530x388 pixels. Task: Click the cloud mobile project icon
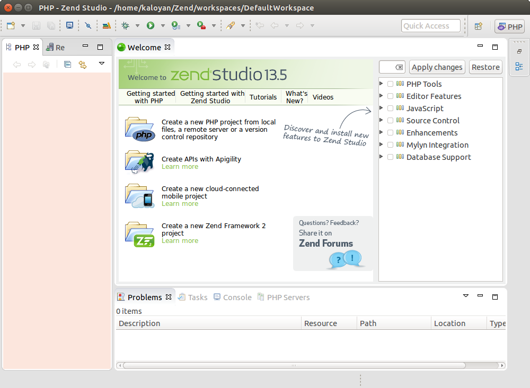pos(139,196)
